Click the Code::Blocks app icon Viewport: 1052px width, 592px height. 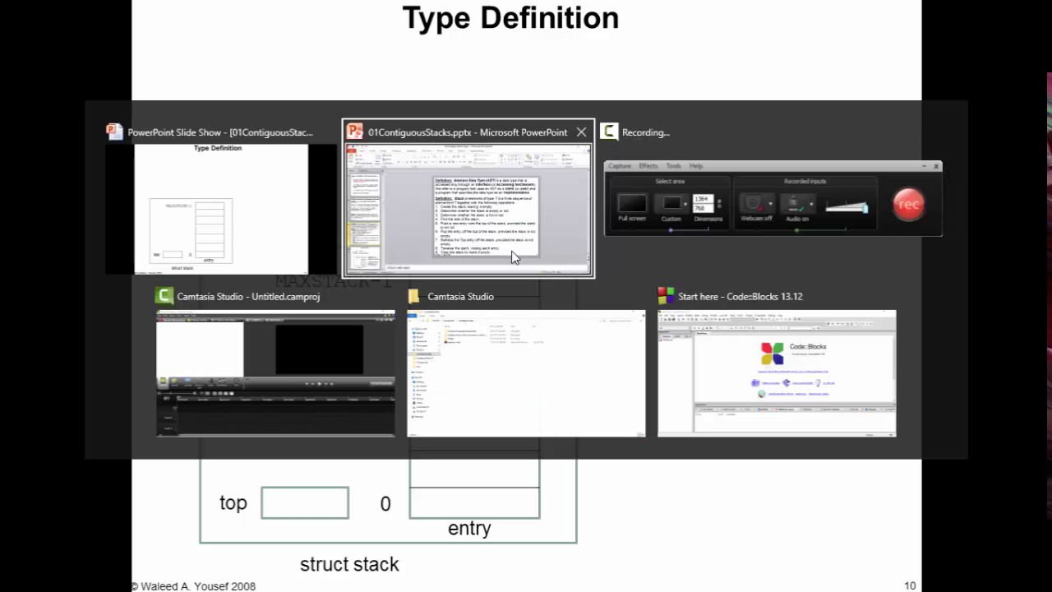pos(666,297)
